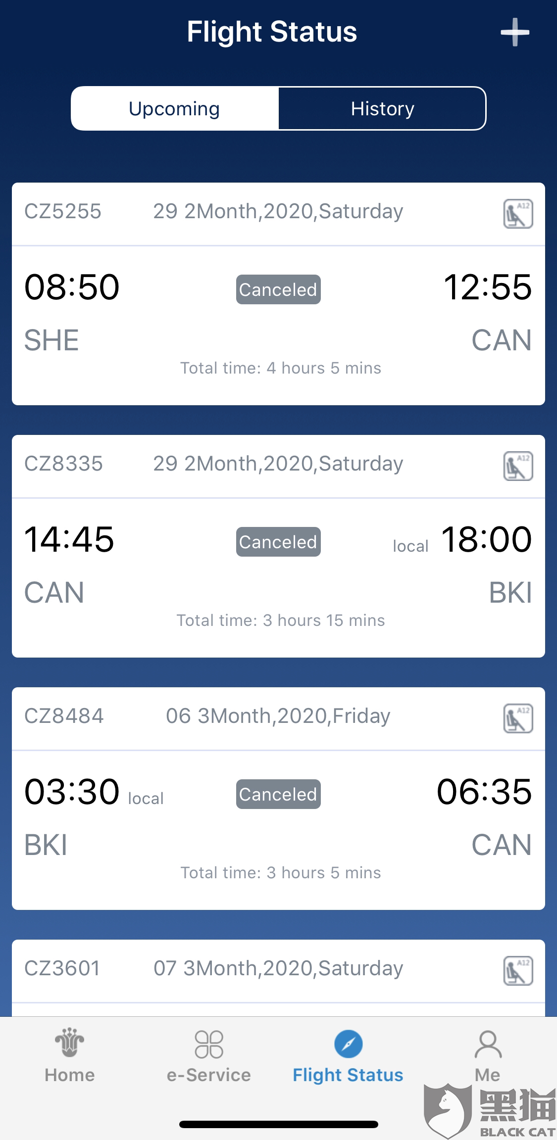Viewport: 557px width, 1140px height.
Task: Select flight number CZ8335
Action: click(x=63, y=464)
